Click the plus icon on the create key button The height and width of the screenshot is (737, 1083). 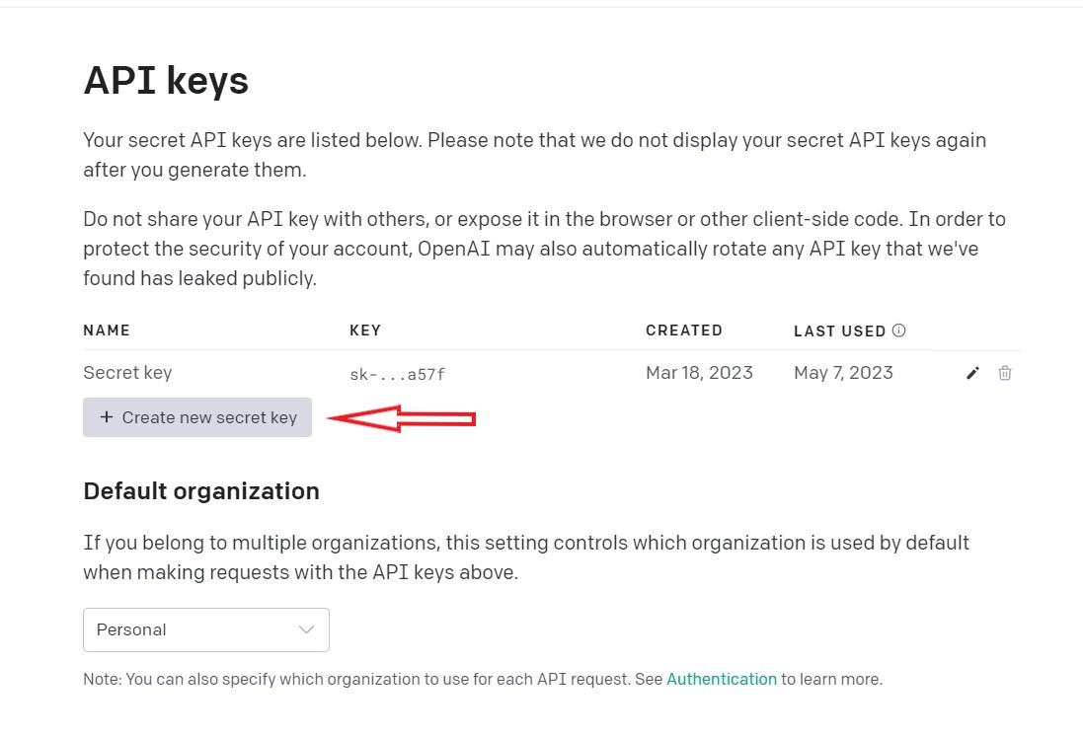click(107, 417)
